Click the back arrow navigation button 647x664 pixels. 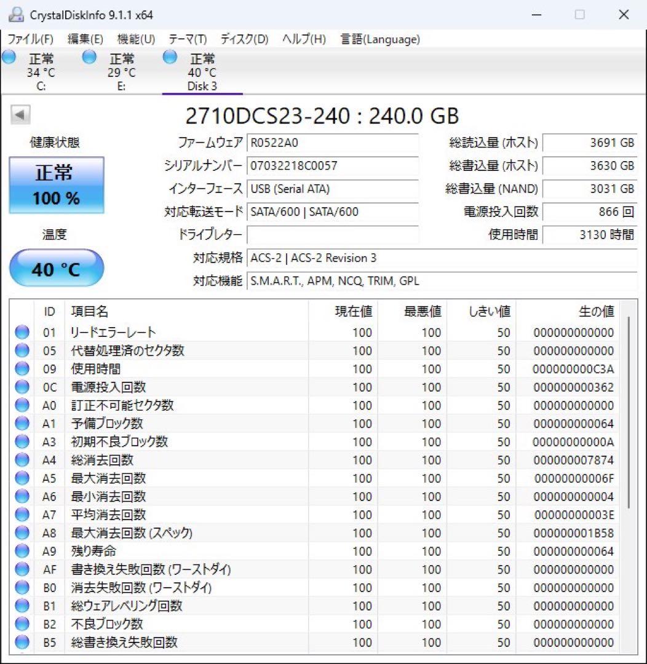click(x=20, y=115)
